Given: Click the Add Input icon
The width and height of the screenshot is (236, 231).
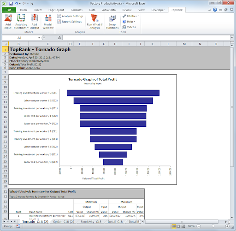Looking at the screenshot, I should pyautogui.click(x=8, y=22).
